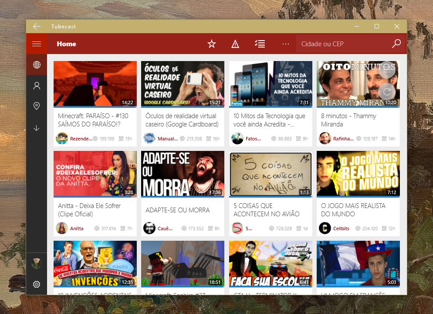This screenshot has height=314, width=433.
Task: Click the round menu button over 8 minutos thumbnail
Action: [x=387, y=70]
